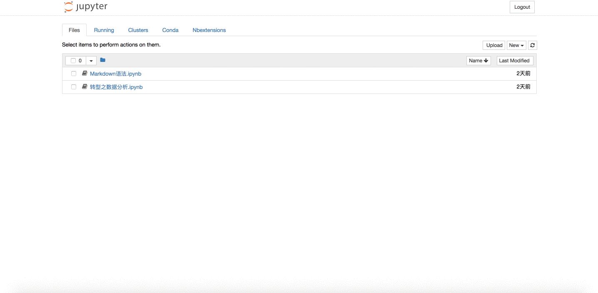Open the New menu to create a notebook
Screen dimensions: 598x293
pos(516,45)
